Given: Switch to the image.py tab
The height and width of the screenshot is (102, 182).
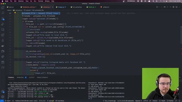Looking at the screenshot, I should point(61,7).
